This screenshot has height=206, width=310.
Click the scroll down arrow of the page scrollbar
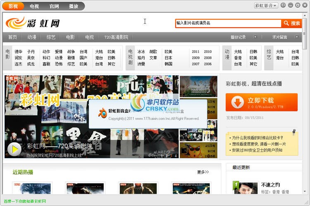[x=305, y=192]
